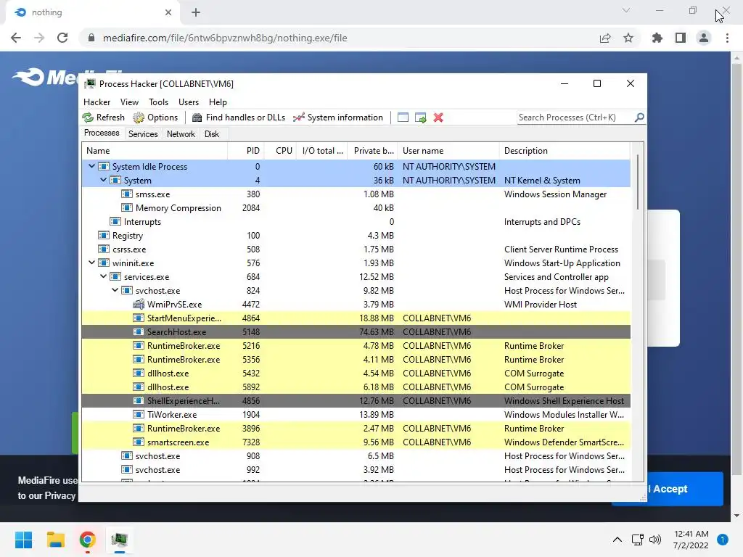Open Chrome extensions puzzle icon

[657, 38]
